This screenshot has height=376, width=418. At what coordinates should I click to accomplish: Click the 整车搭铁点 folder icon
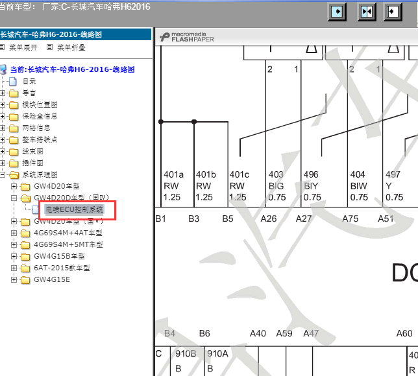pos(14,140)
